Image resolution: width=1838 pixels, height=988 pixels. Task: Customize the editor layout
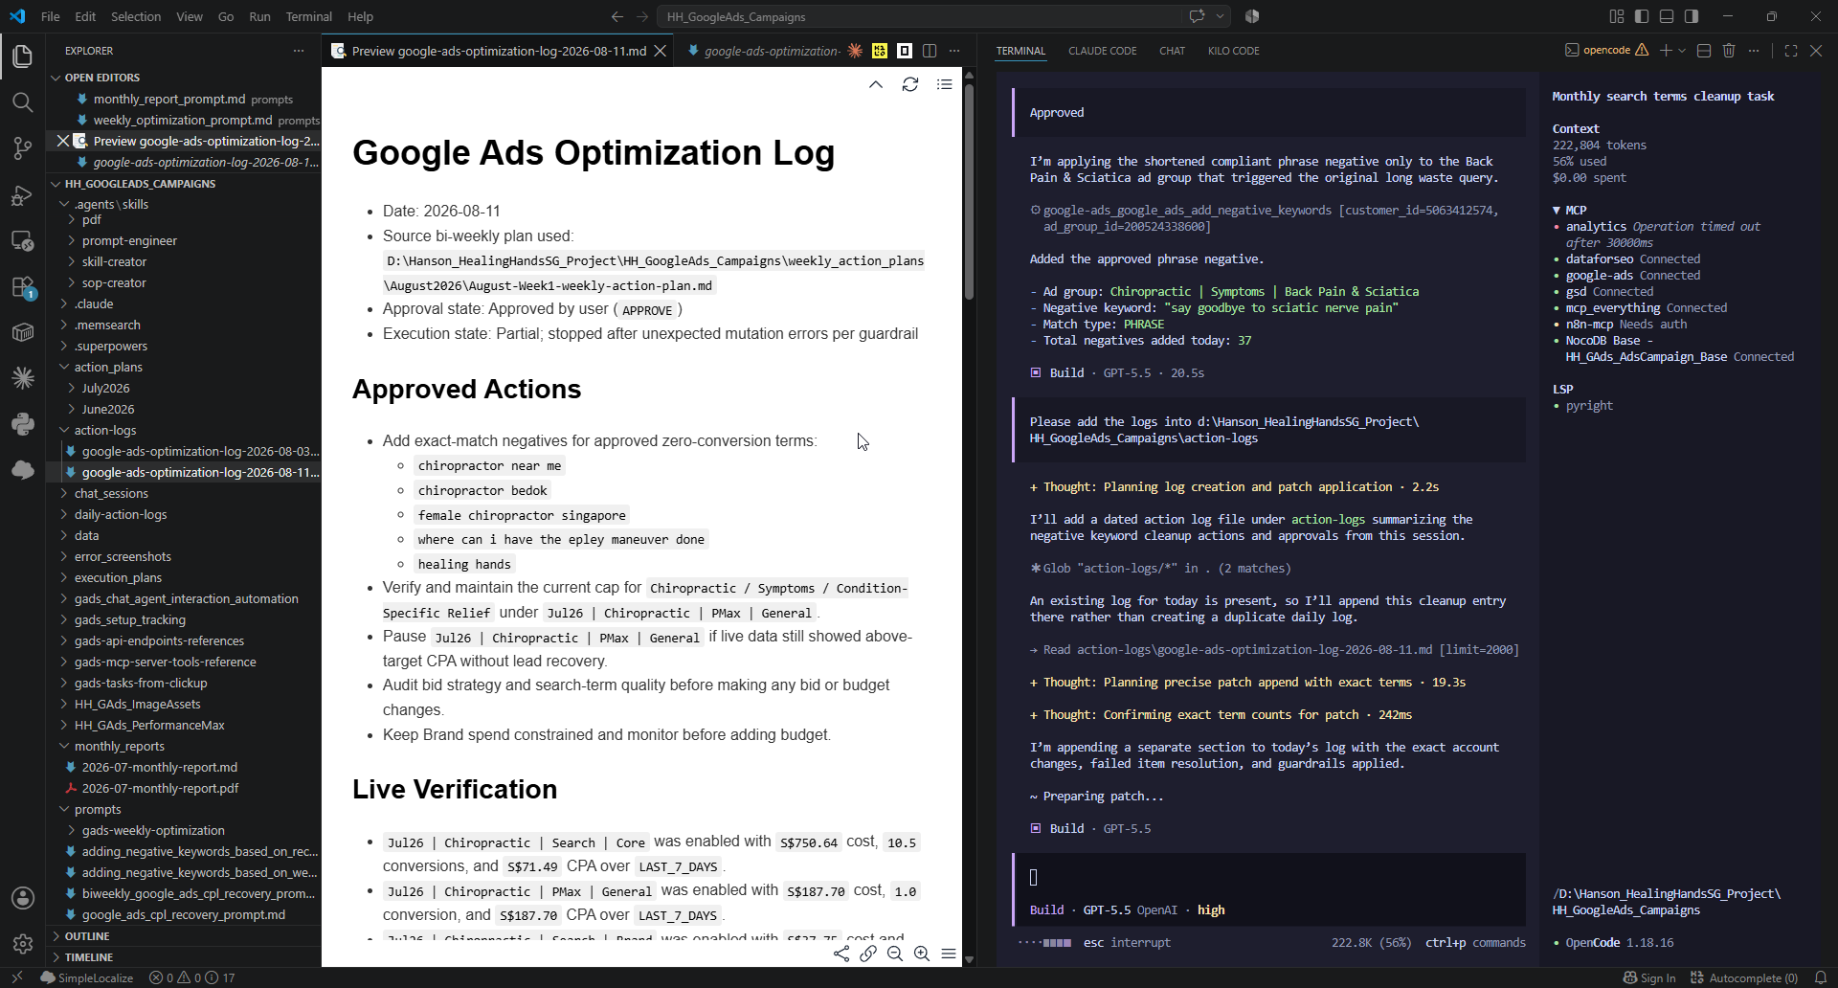[x=1617, y=16]
